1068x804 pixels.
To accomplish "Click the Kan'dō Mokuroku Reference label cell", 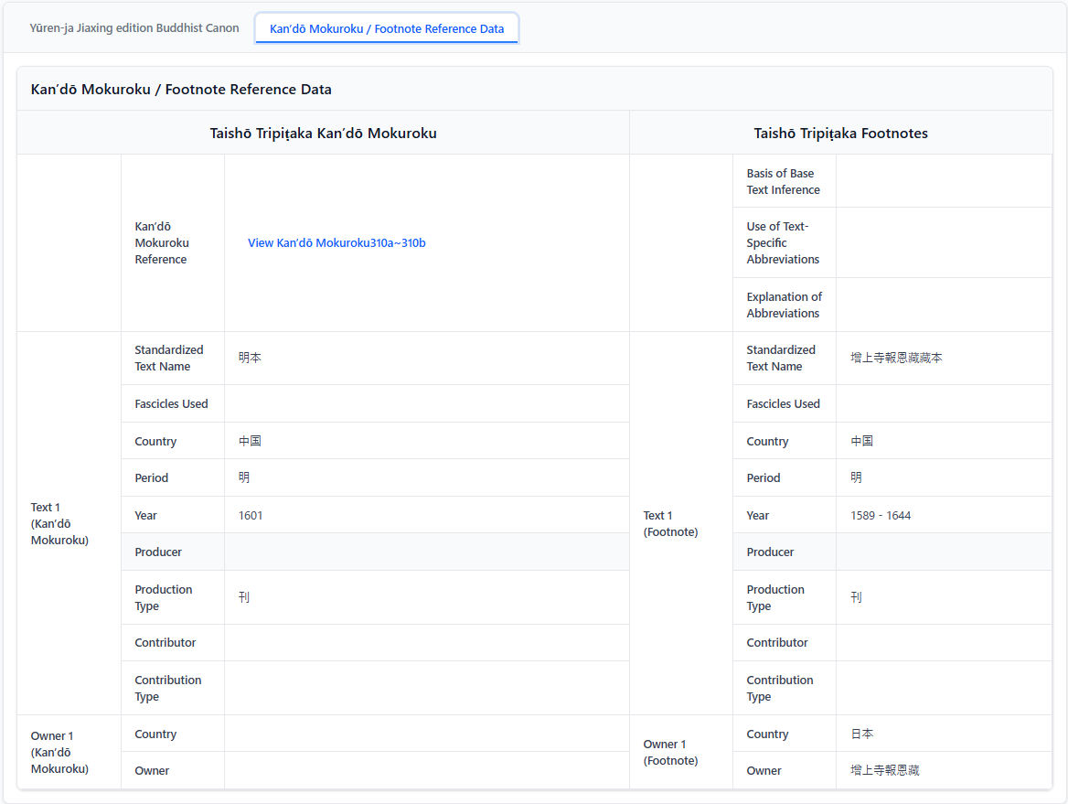I will (162, 243).
